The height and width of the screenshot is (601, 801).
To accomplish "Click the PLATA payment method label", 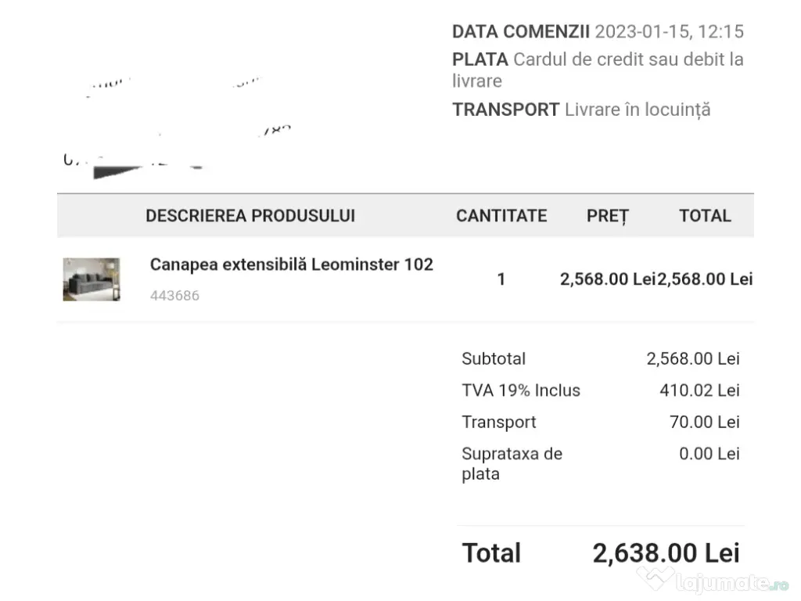I will point(480,59).
